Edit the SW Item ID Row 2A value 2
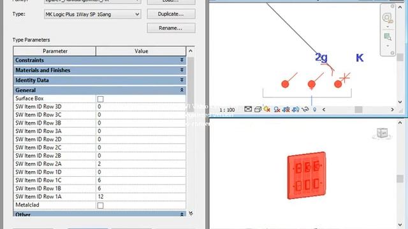The height and width of the screenshot is (229, 408). coord(141,164)
